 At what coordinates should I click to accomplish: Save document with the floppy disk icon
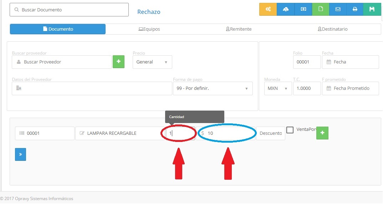[x=372, y=9]
